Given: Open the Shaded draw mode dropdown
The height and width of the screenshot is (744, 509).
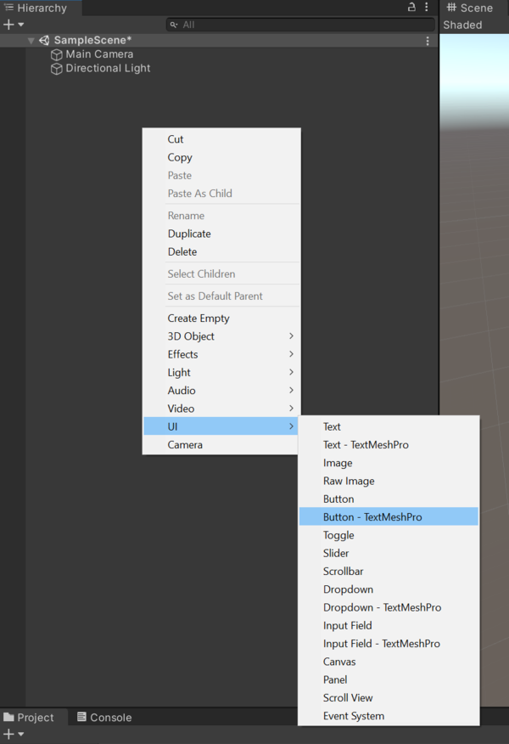Looking at the screenshot, I should [462, 25].
